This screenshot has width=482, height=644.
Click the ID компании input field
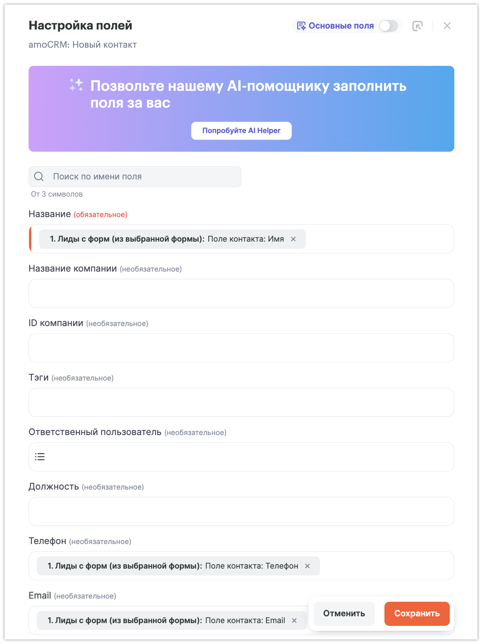click(241, 348)
